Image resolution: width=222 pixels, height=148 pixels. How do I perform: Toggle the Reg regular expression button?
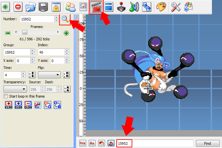83,143
